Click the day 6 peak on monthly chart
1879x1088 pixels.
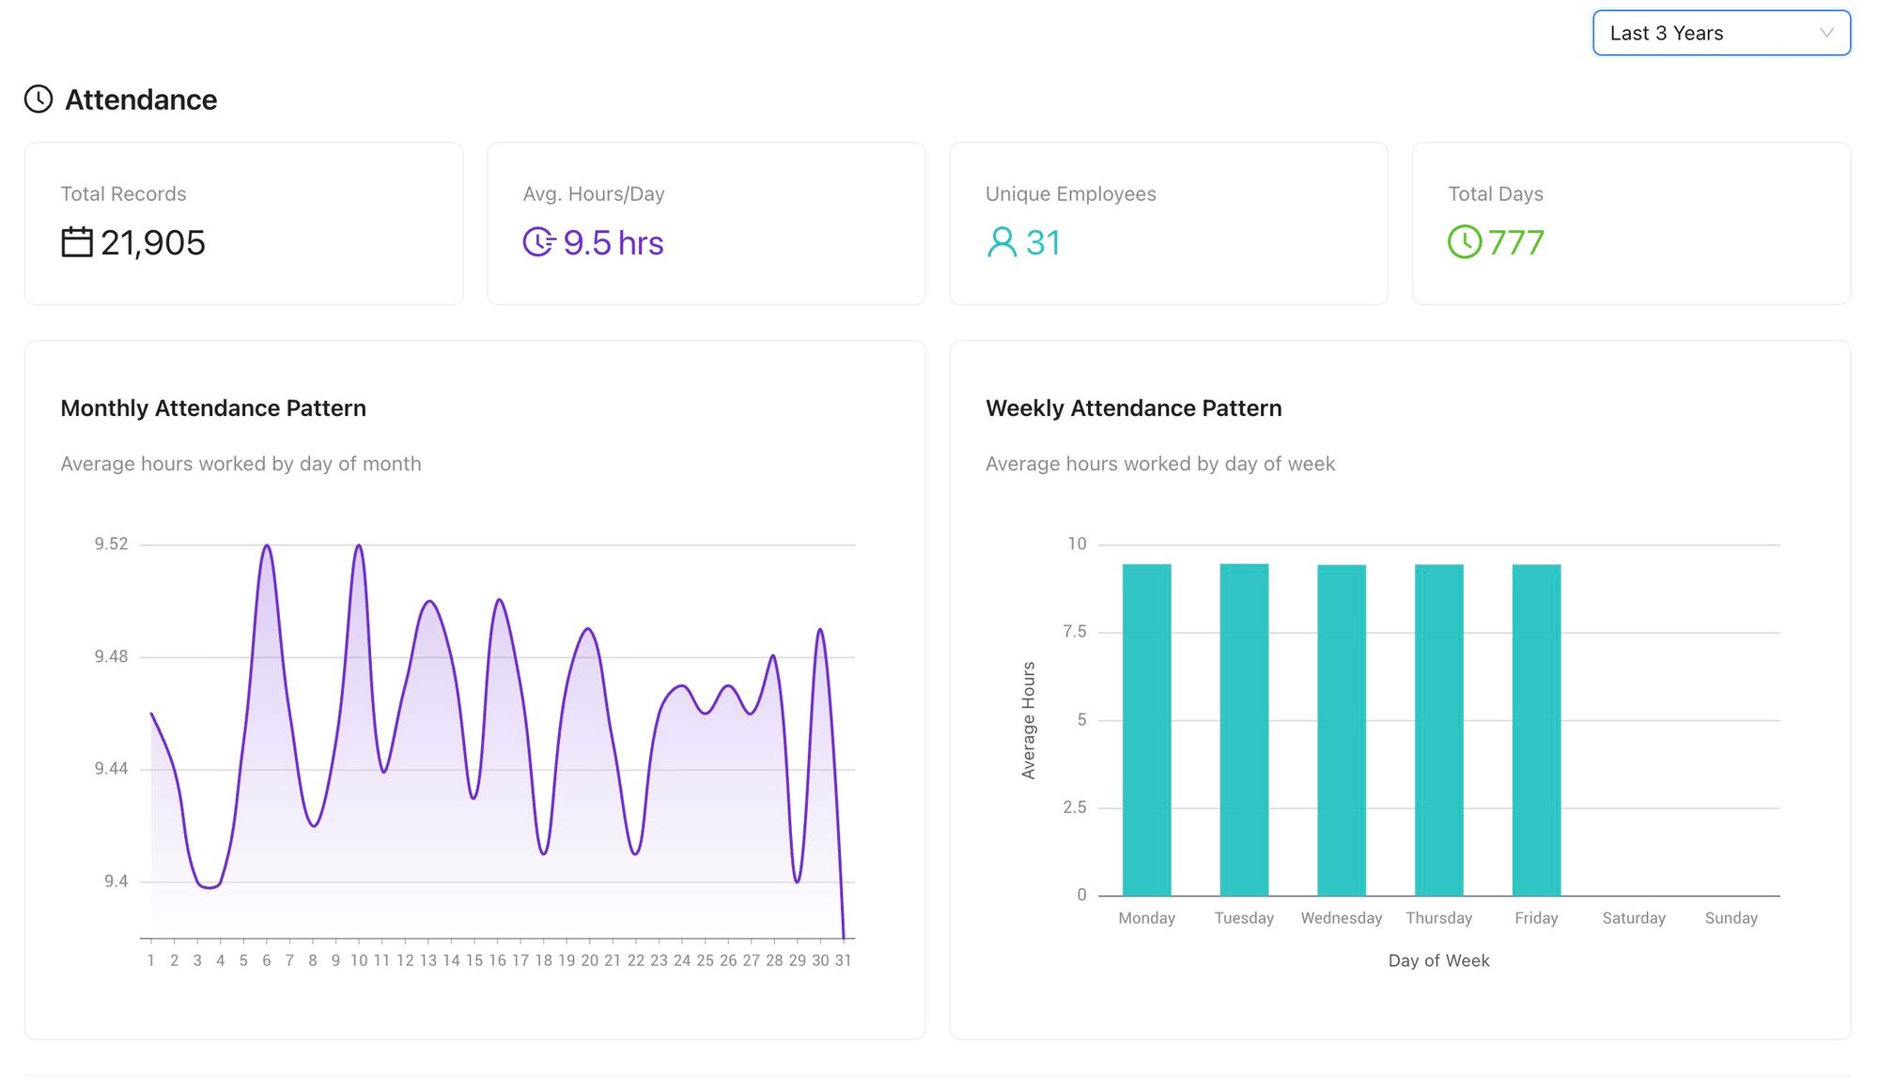(x=267, y=546)
